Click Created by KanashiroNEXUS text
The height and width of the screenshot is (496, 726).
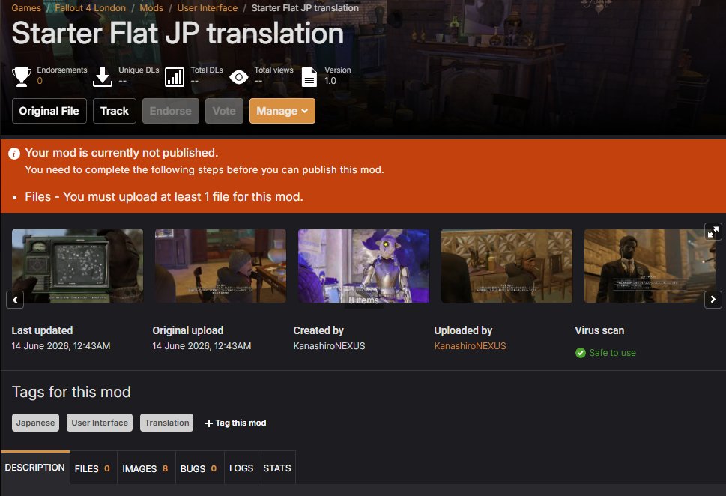(x=329, y=346)
